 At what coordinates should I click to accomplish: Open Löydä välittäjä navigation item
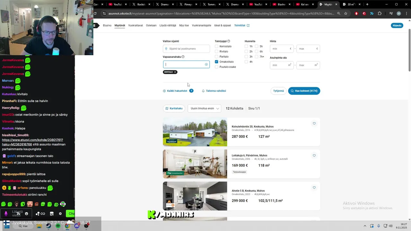click(x=168, y=25)
